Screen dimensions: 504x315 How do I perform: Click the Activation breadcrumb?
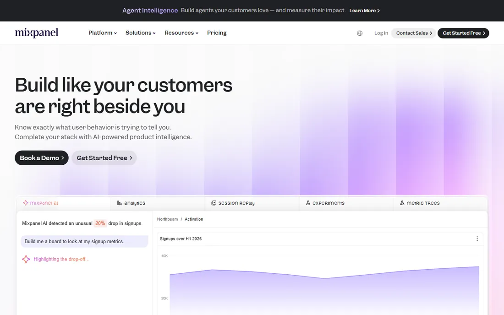tap(194, 219)
